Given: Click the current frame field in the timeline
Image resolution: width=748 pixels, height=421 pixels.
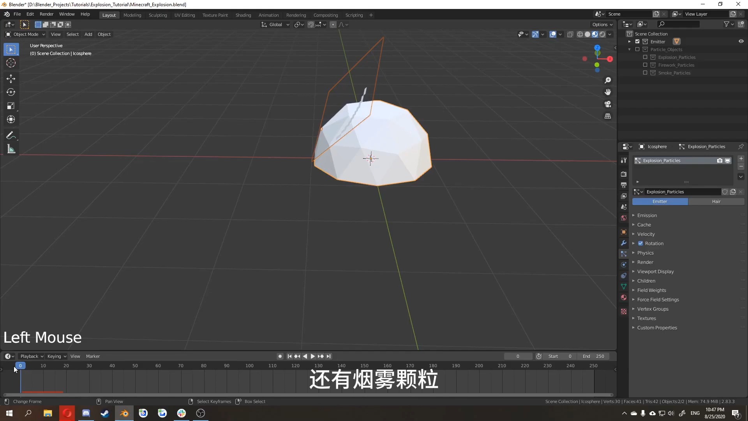Looking at the screenshot, I should click(x=518, y=356).
